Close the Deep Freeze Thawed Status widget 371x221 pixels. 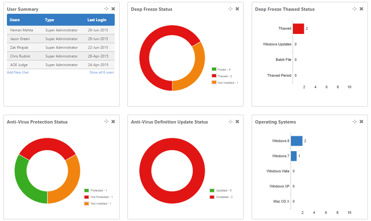361,9
